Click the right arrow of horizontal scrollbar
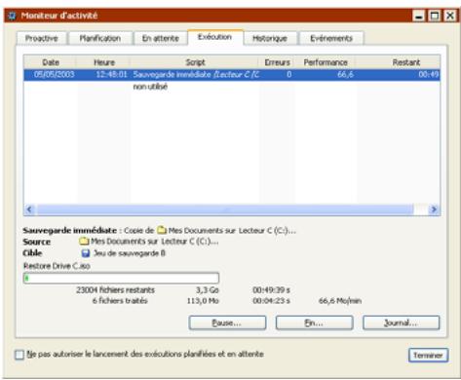The height and width of the screenshot is (380, 461). [434, 209]
